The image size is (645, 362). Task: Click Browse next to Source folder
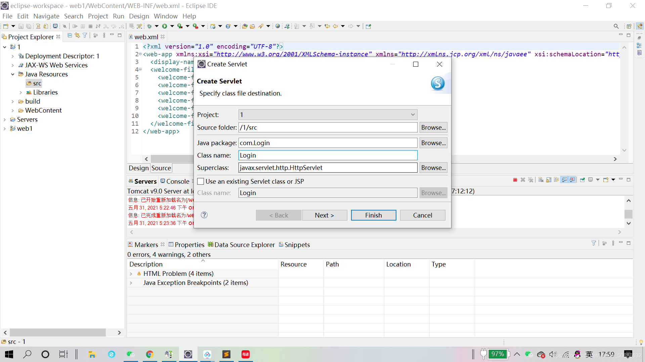point(433,127)
